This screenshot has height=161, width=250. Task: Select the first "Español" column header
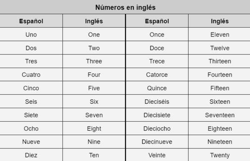pyautogui.click(x=31, y=21)
